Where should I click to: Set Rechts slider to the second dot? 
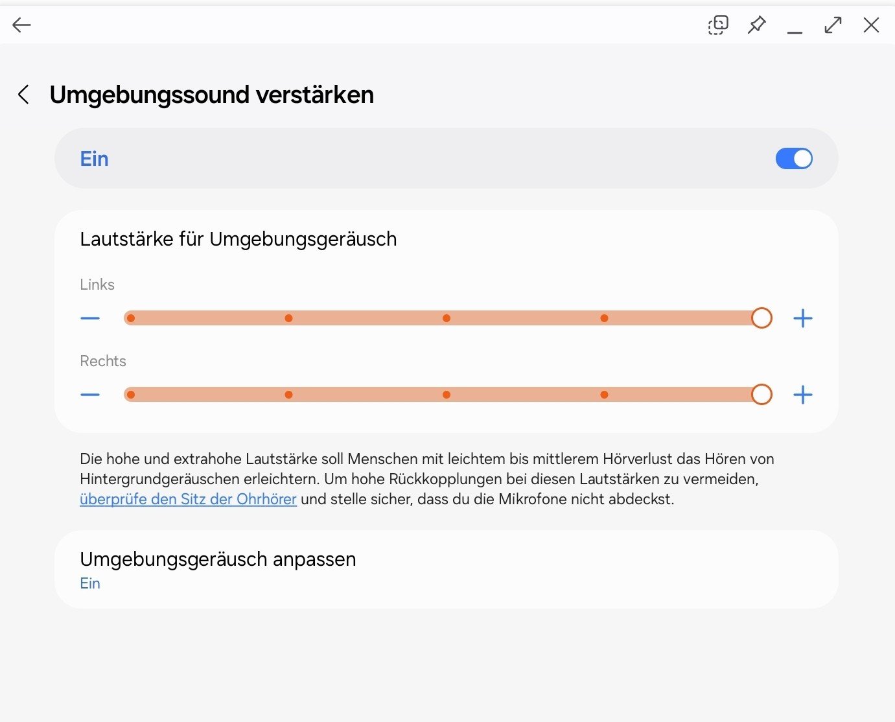click(288, 395)
